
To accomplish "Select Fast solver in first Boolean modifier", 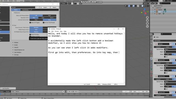I will click(x=168, y=54).
